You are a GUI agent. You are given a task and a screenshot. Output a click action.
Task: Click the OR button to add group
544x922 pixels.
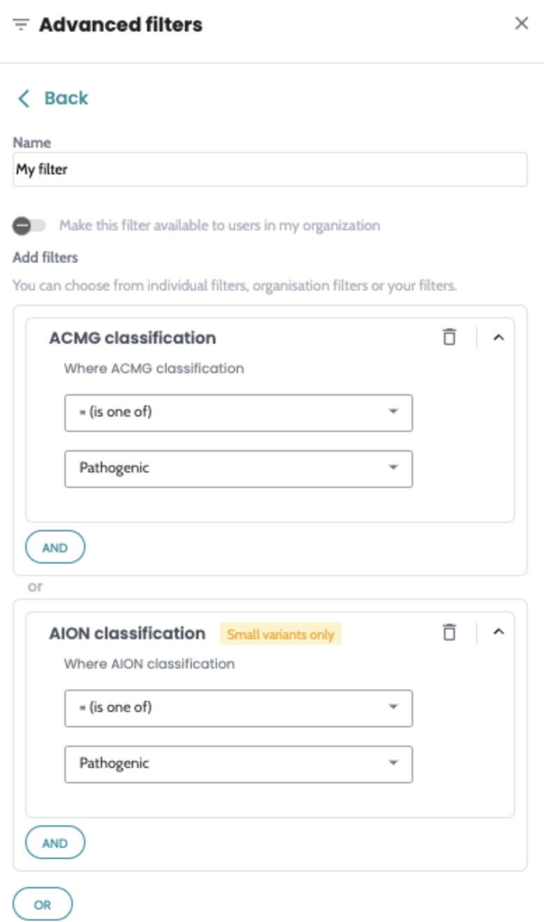point(43,904)
